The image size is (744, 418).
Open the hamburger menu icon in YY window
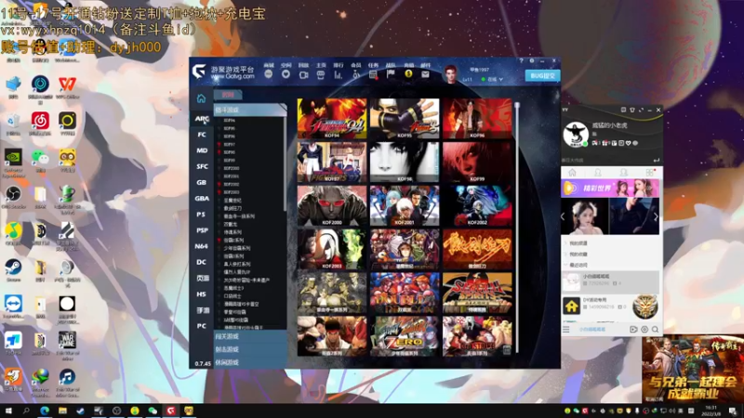pos(566,329)
